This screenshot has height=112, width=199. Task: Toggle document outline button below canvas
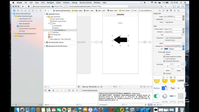[x=79, y=87]
